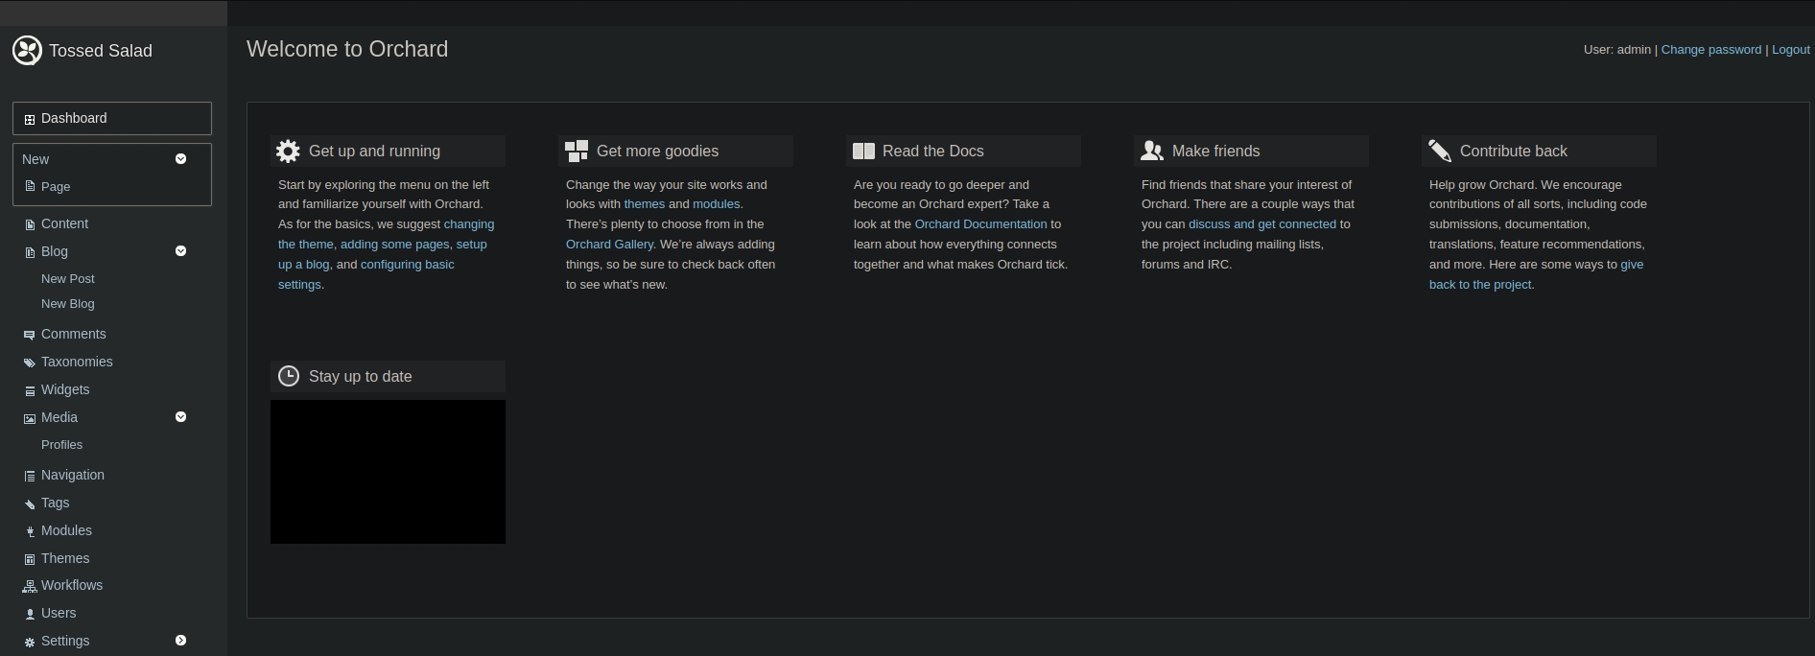Image resolution: width=1815 pixels, height=656 pixels.
Task: Click the Logout link
Action: (1790, 50)
